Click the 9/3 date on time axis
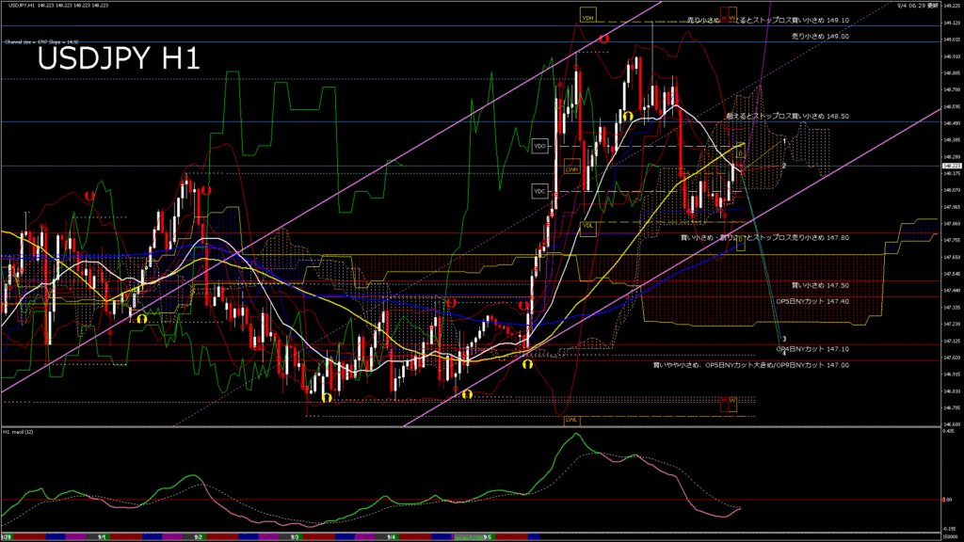964x542 pixels. tap(295, 536)
